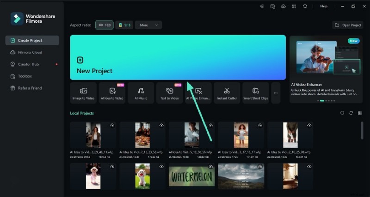370x197 pixels.
Task: Open the Instant Cutter tool
Action: (x=227, y=93)
